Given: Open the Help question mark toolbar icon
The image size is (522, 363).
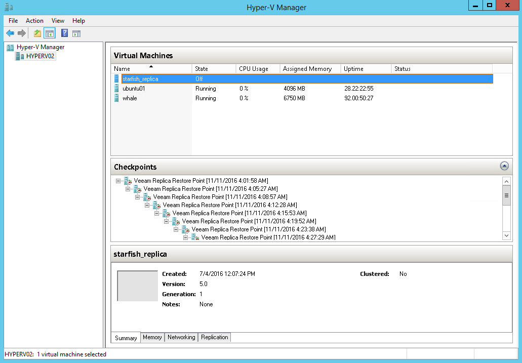Looking at the screenshot, I should point(65,33).
